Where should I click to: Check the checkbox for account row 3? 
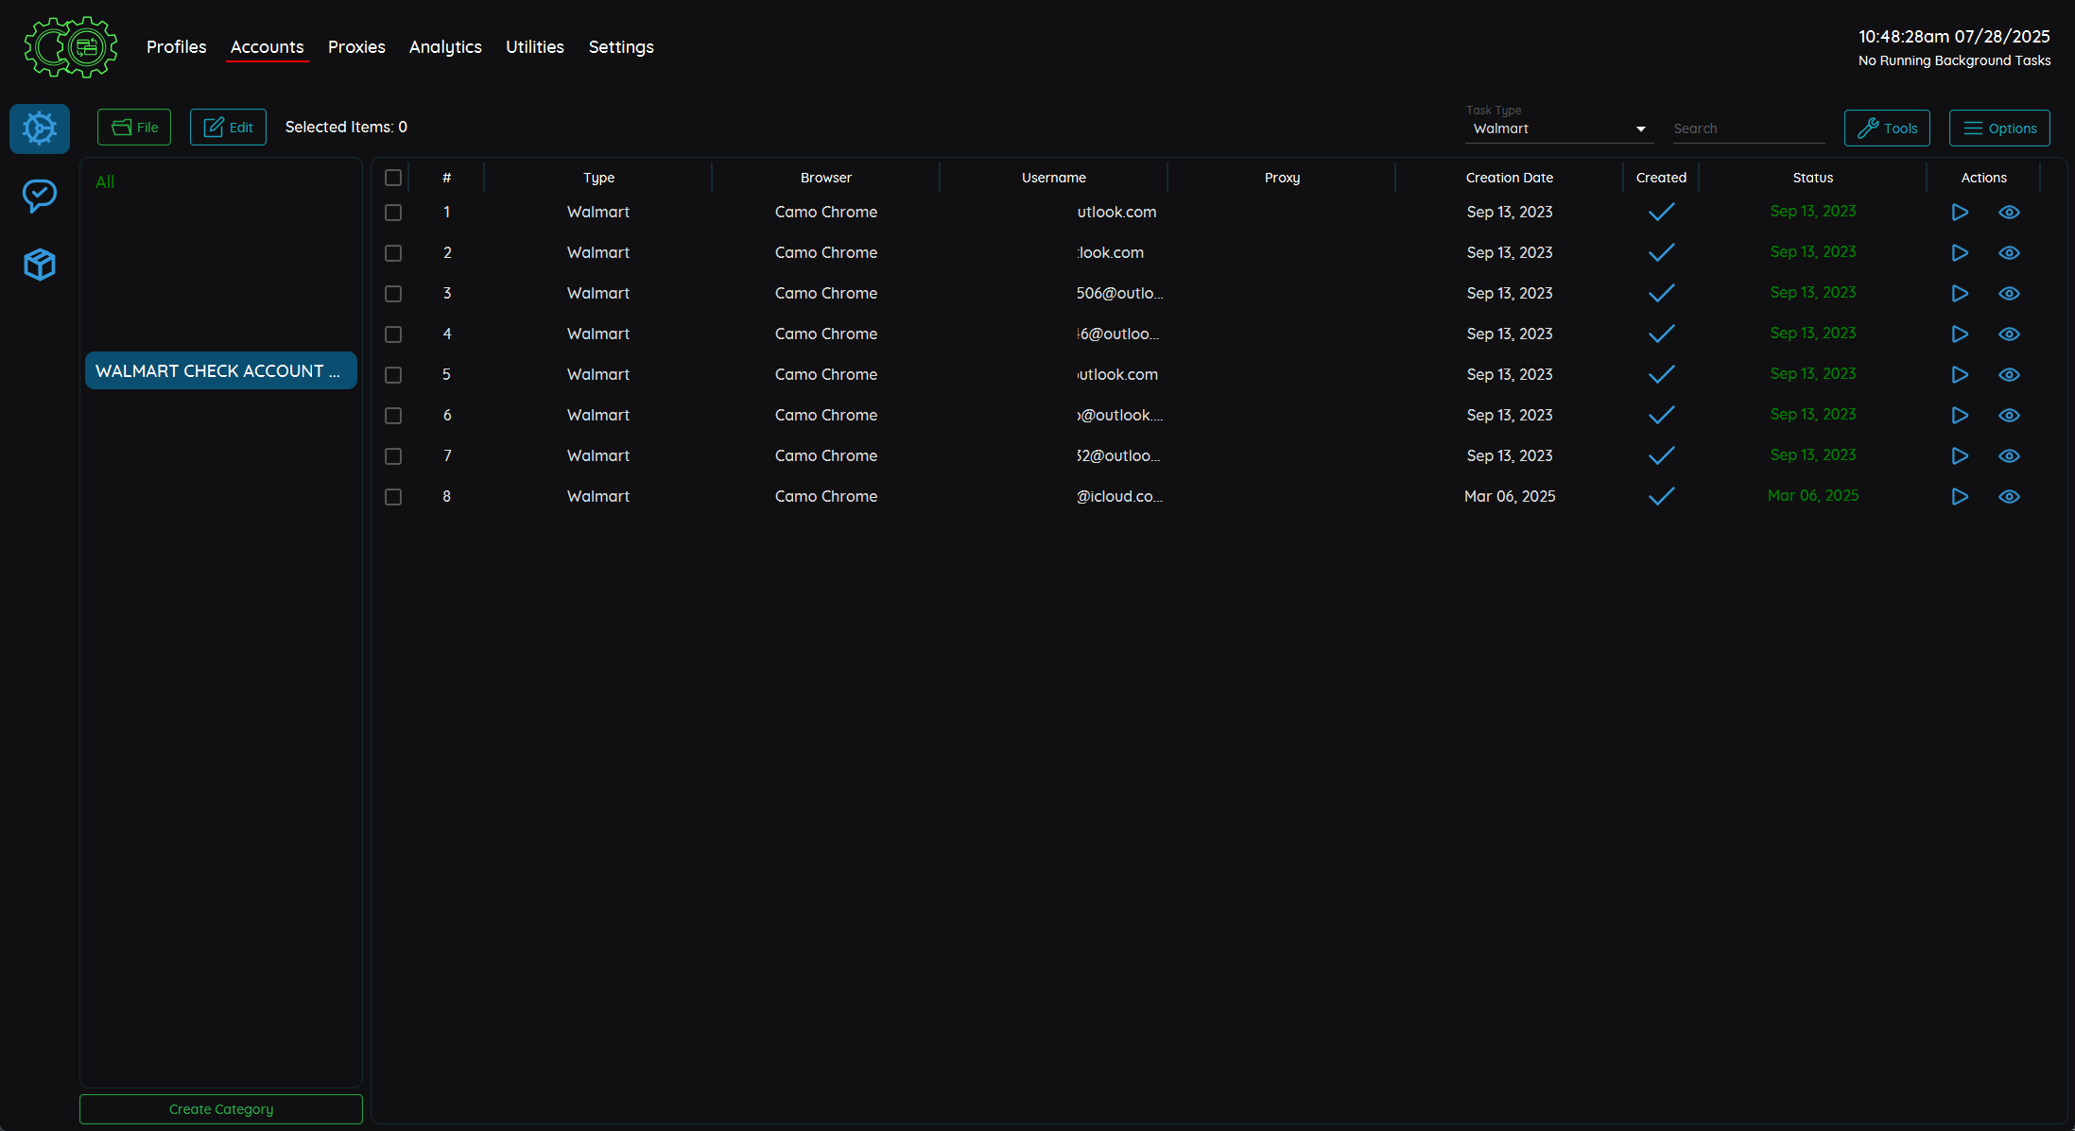click(x=393, y=294)
